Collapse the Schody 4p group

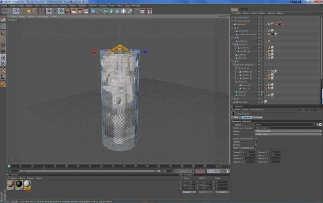point(234,44)
